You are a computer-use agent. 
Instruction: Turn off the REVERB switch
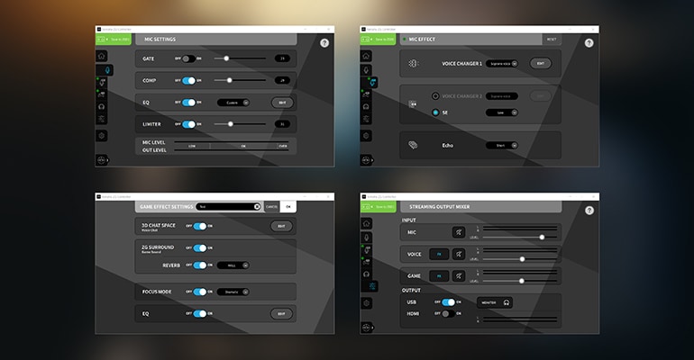tap(199, 265)
